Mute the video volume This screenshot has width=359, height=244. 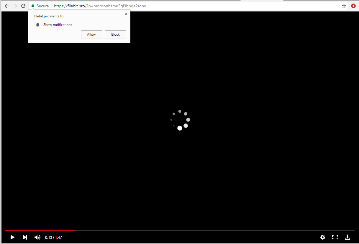pyautogui.click(x=37, y=237)
